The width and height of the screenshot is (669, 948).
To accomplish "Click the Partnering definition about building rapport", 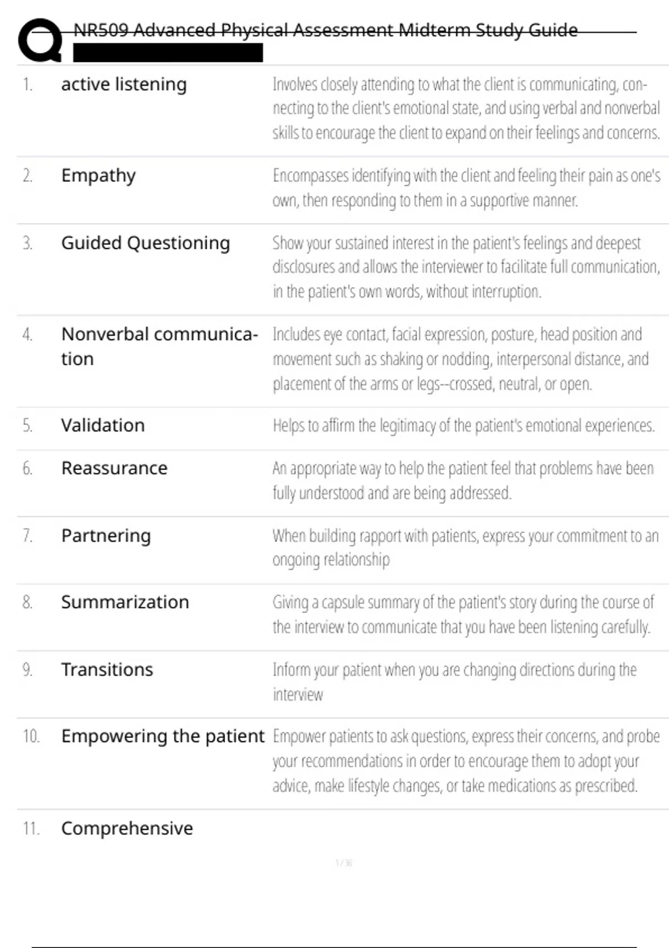I will click(x=465, y=548).
